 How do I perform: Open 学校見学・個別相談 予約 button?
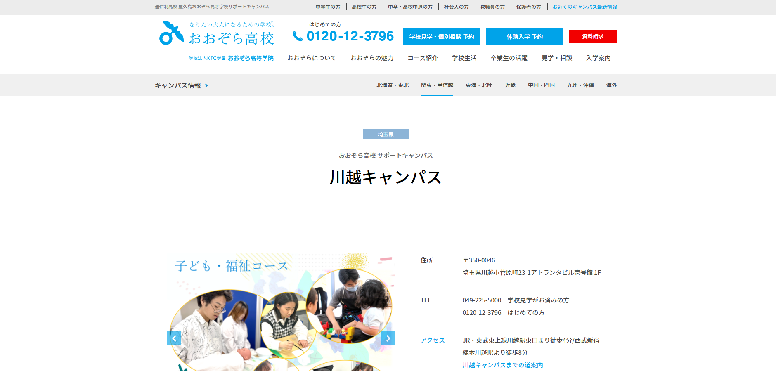click(x=441, y=36)
